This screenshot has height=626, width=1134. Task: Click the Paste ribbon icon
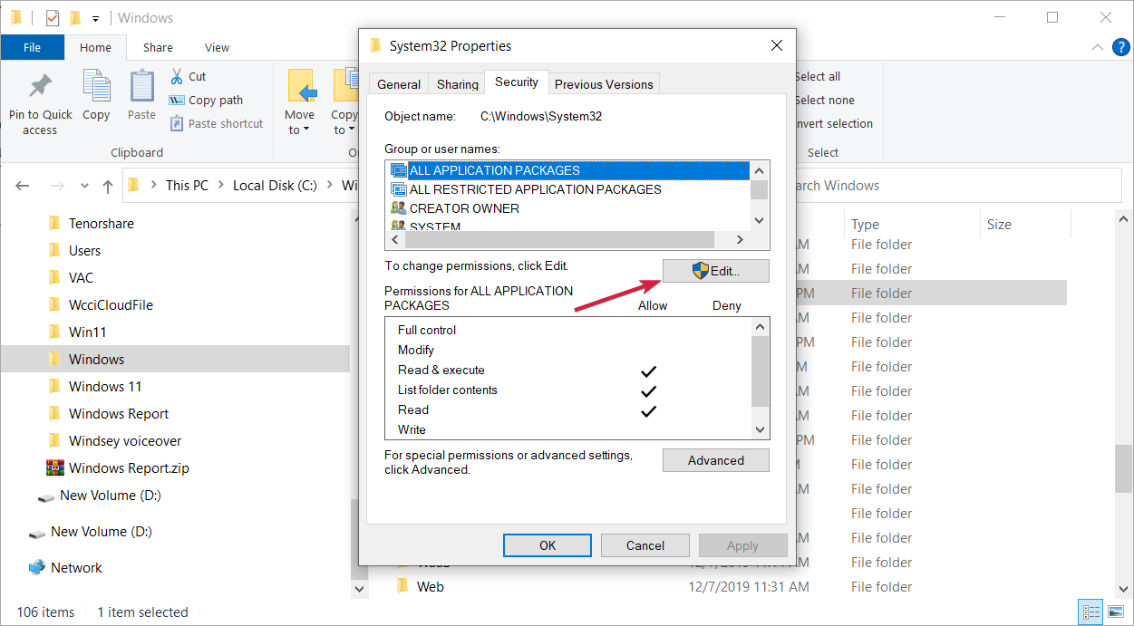point(141,87)
